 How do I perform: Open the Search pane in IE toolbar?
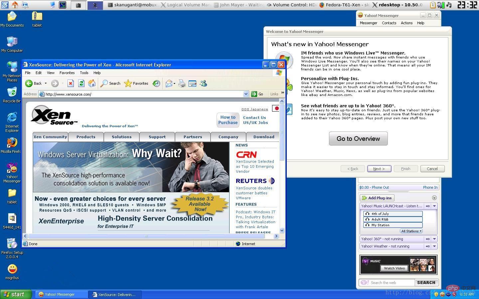pos(110,83)
